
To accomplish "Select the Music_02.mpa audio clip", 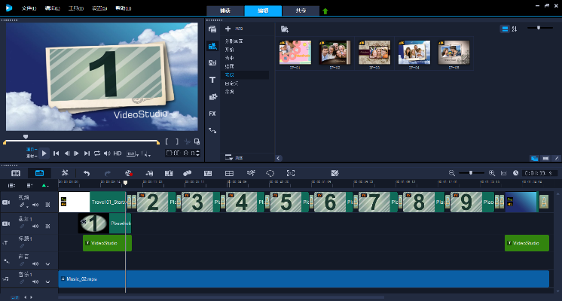I will click(x=301, y=278).
